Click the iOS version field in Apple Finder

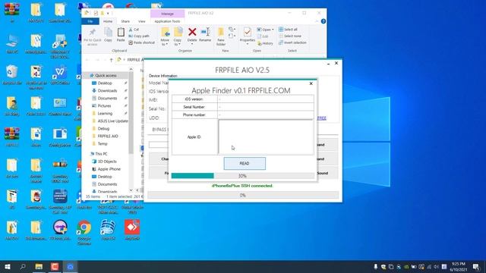[x=266, y=99]
